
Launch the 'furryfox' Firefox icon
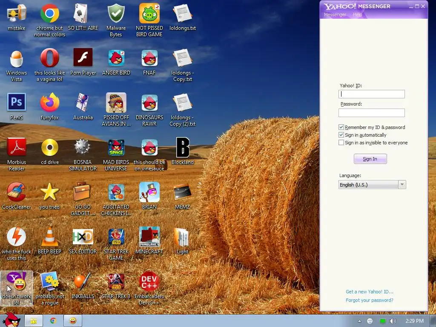[49, 103]
